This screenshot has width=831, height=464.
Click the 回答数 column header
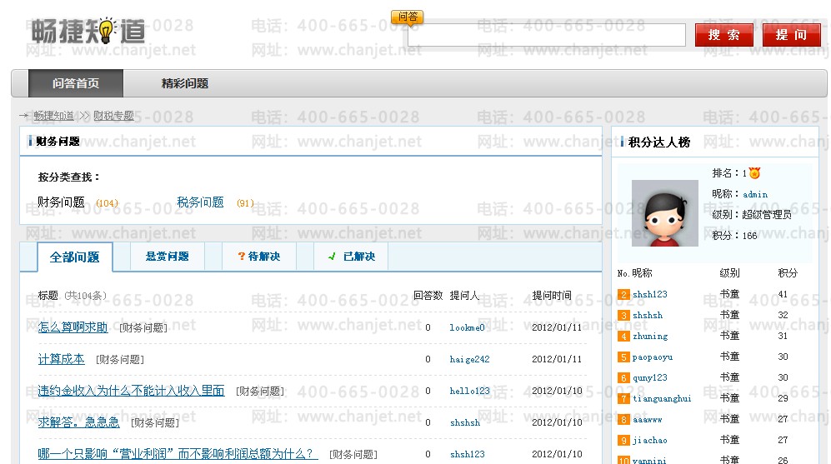point(428,296)
